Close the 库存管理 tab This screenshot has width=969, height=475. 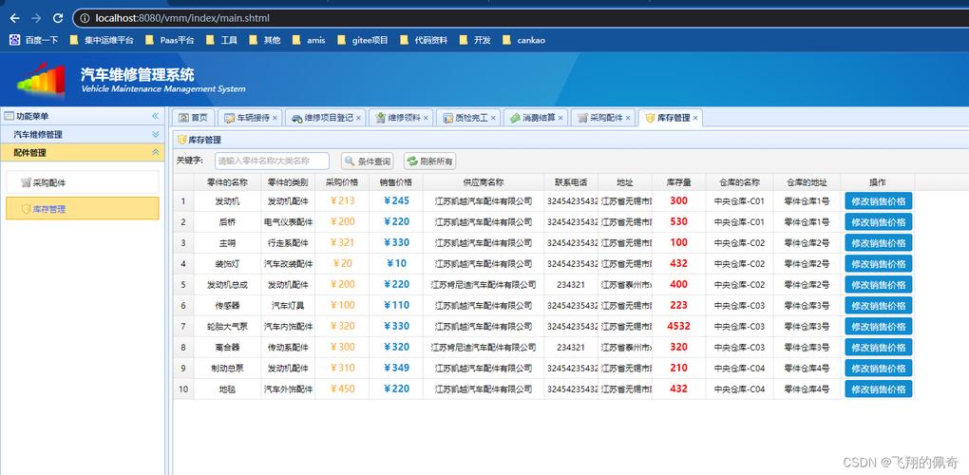(x=695, y=118)
